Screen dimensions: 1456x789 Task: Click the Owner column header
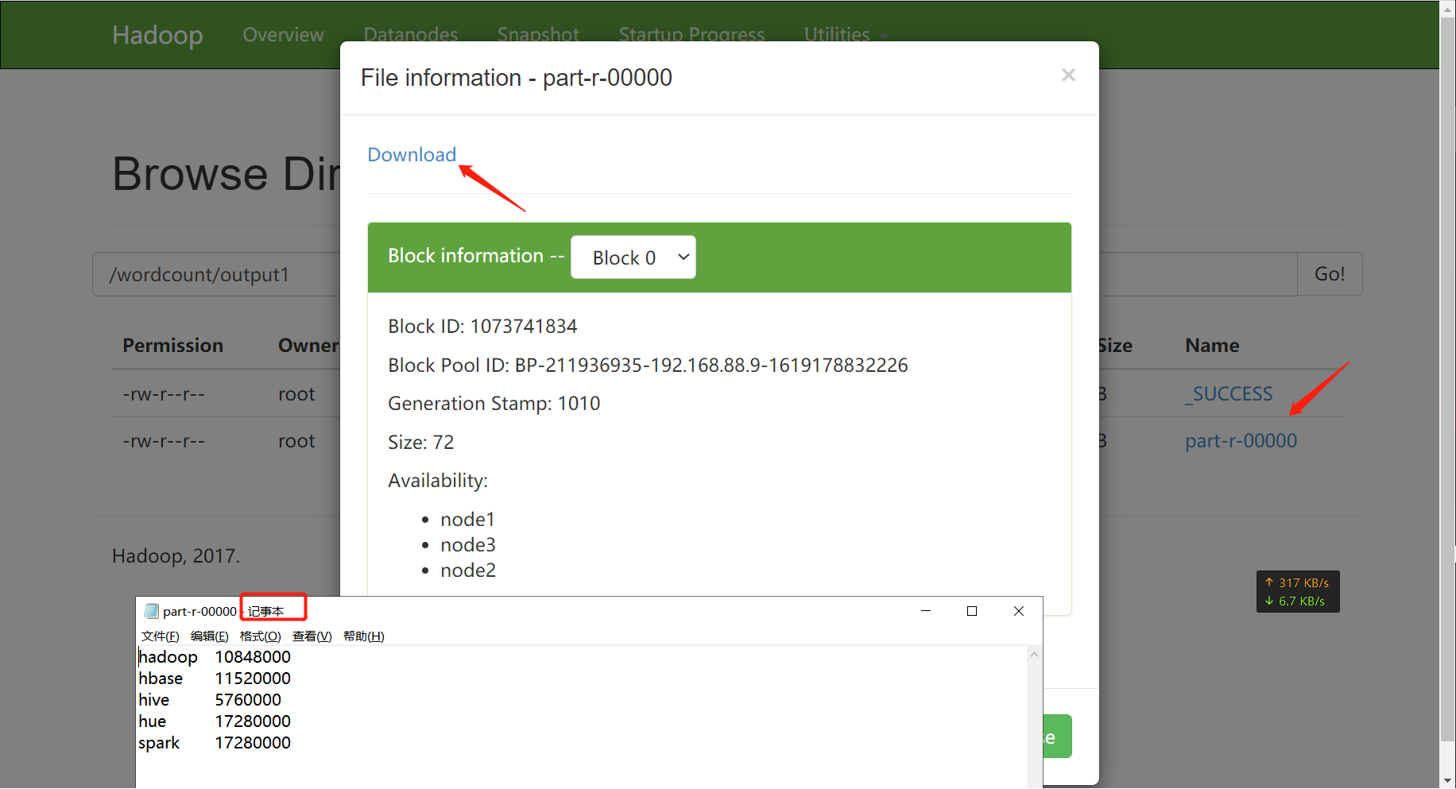[x=308, y=346]
